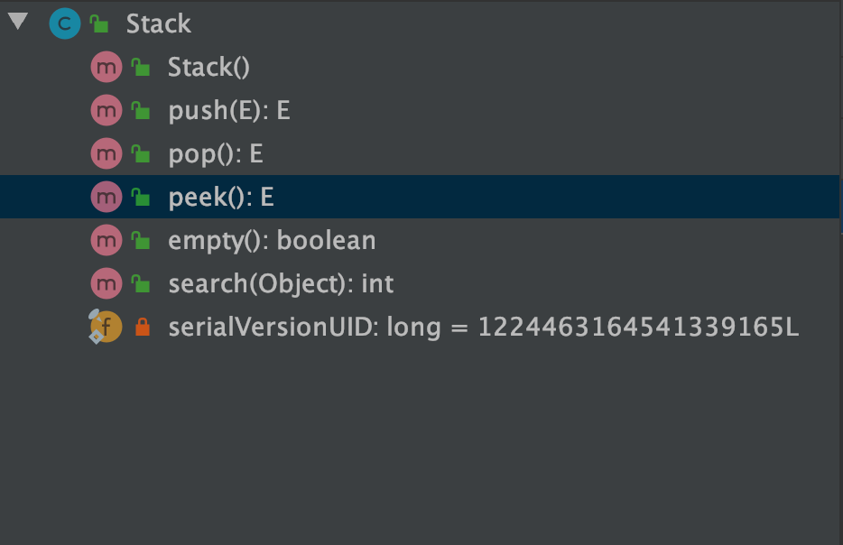
Task: Click the field icon beside serialVersionUID
Action: (x=106, y=327)
